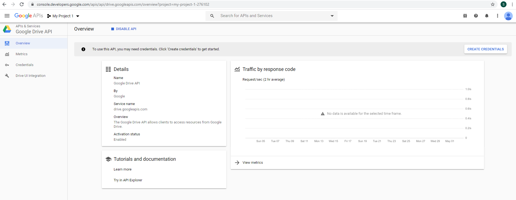Select Overview in the sidebar

pyautogui.click(x=34, y=43)
